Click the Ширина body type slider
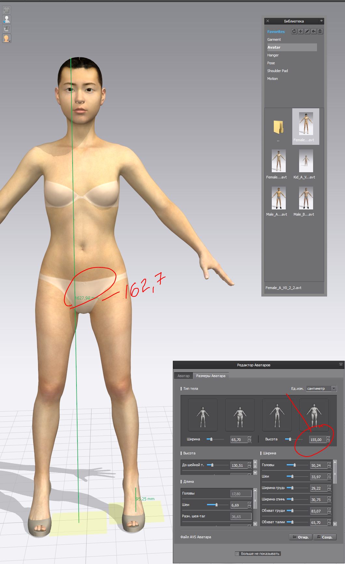This screenshot has width=345, height=564. pyautogui.click(x=215, y=439)
